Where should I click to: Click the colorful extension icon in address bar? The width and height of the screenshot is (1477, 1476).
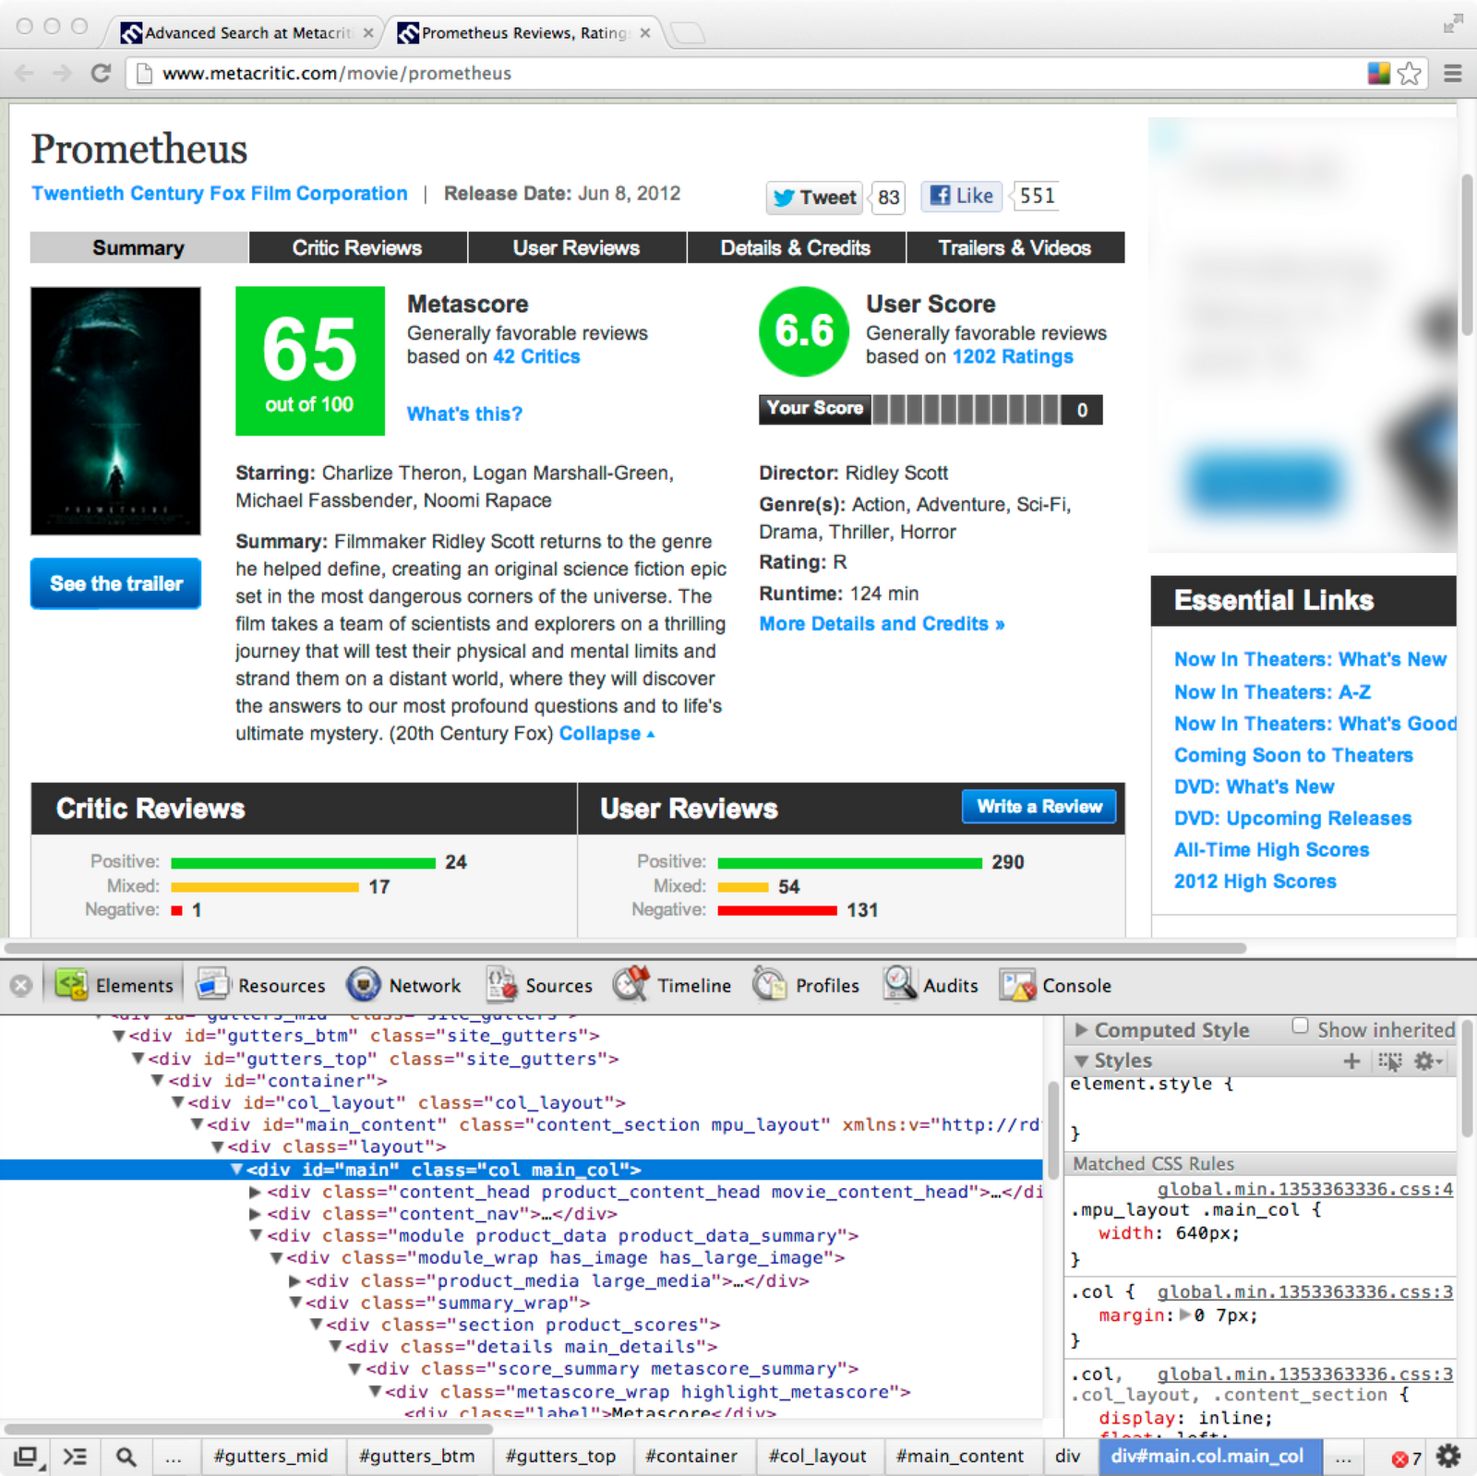click(1379, 73)
